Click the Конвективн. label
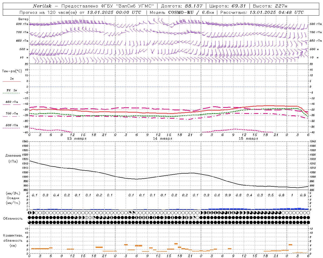Screen dimensions: 323x258 13,236
